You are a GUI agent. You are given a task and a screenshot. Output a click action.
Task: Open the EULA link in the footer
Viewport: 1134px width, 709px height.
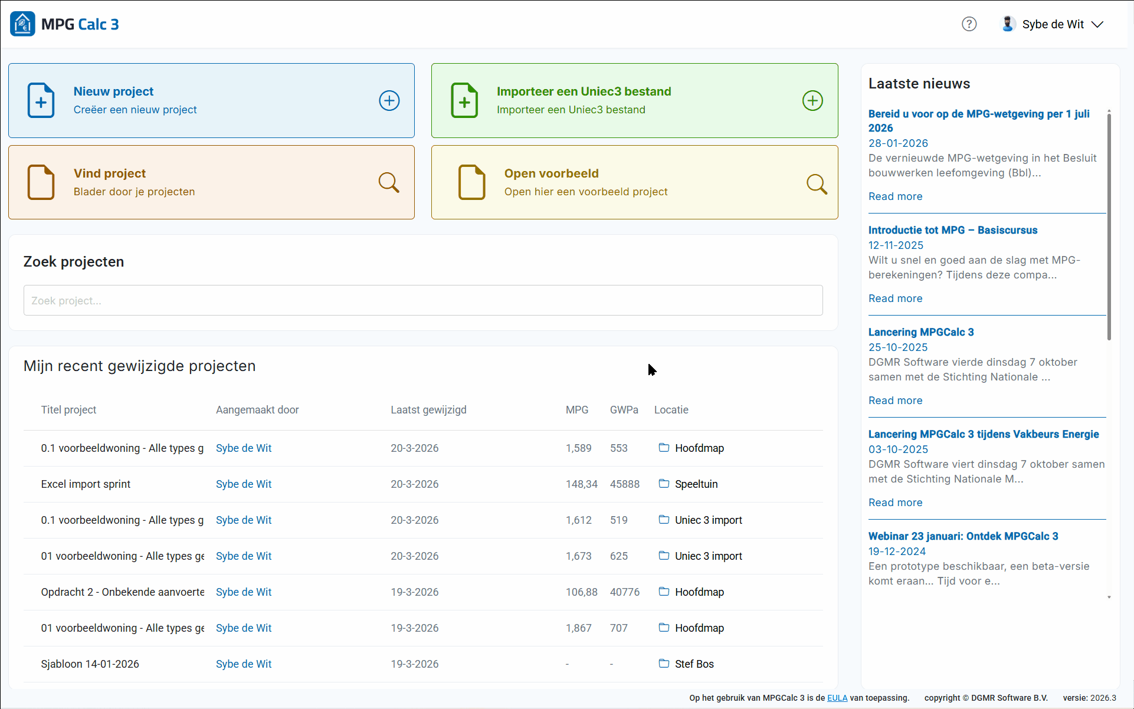837,698
